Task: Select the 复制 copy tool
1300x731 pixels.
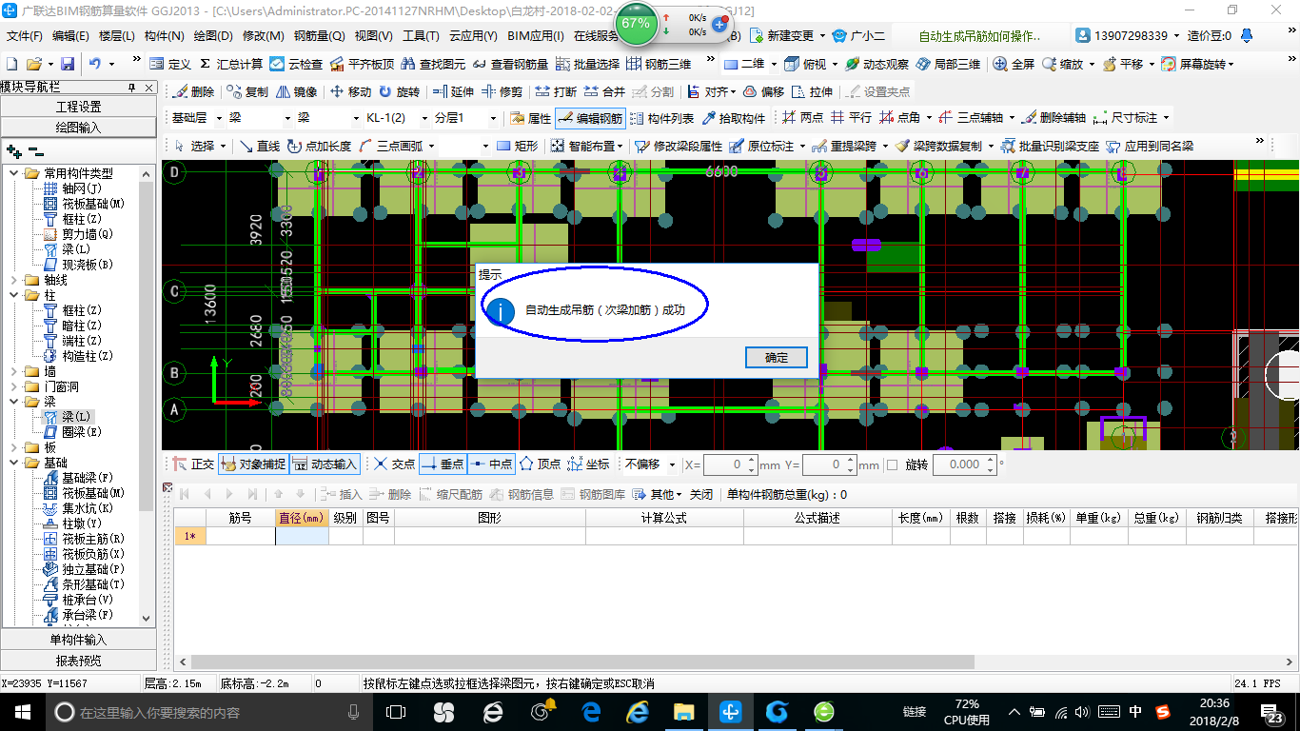Action: click(248, 92)
